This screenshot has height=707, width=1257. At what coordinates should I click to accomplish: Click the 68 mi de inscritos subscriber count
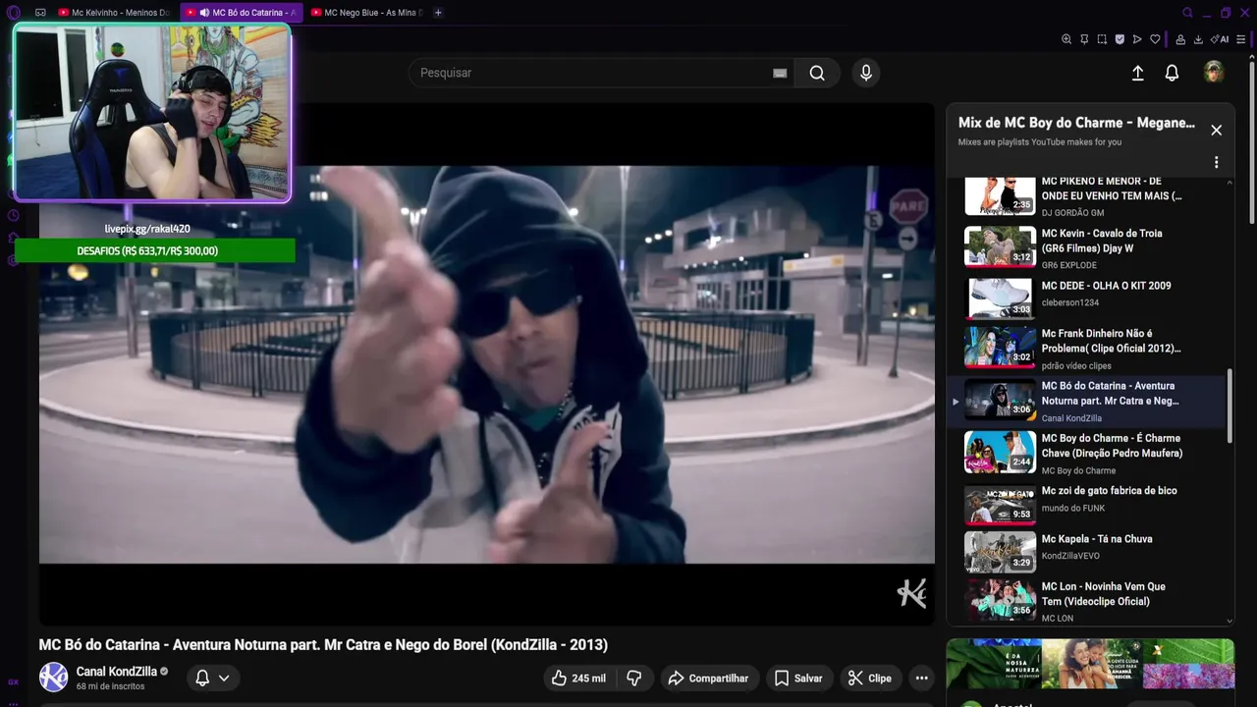(111, 686)
